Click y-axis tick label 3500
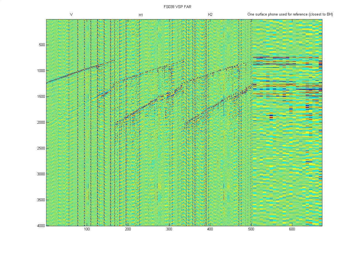This screenshot has width=356, height=254. pos(41,200)
